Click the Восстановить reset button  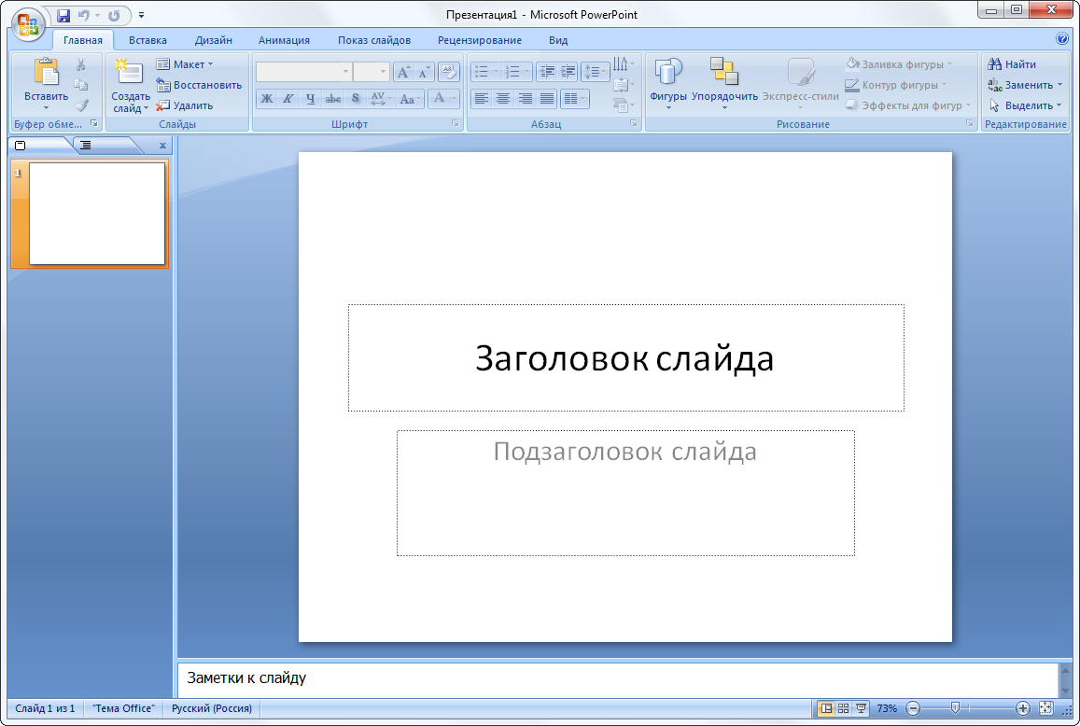pos(198,85)
